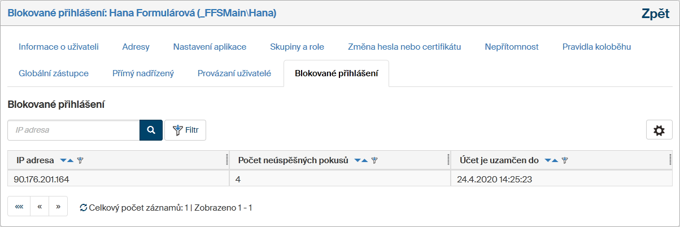Open table settings via gear icon
680x227 pixels.
click(x=659, y=130)
